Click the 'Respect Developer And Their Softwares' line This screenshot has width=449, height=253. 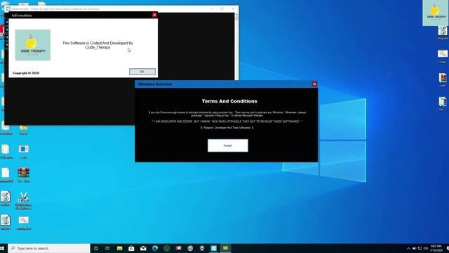pos(227,128)
